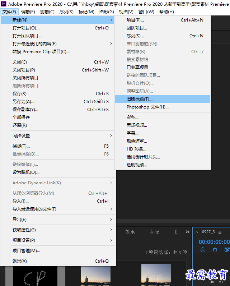Choose 关闭(C) in the File menu
Viewport: 230px width, 286px height.
(57, 62)
